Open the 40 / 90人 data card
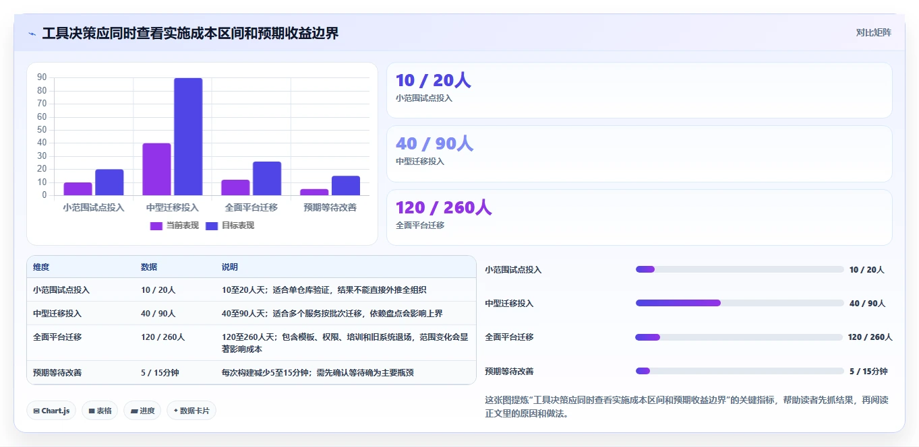 click(639, 154)
